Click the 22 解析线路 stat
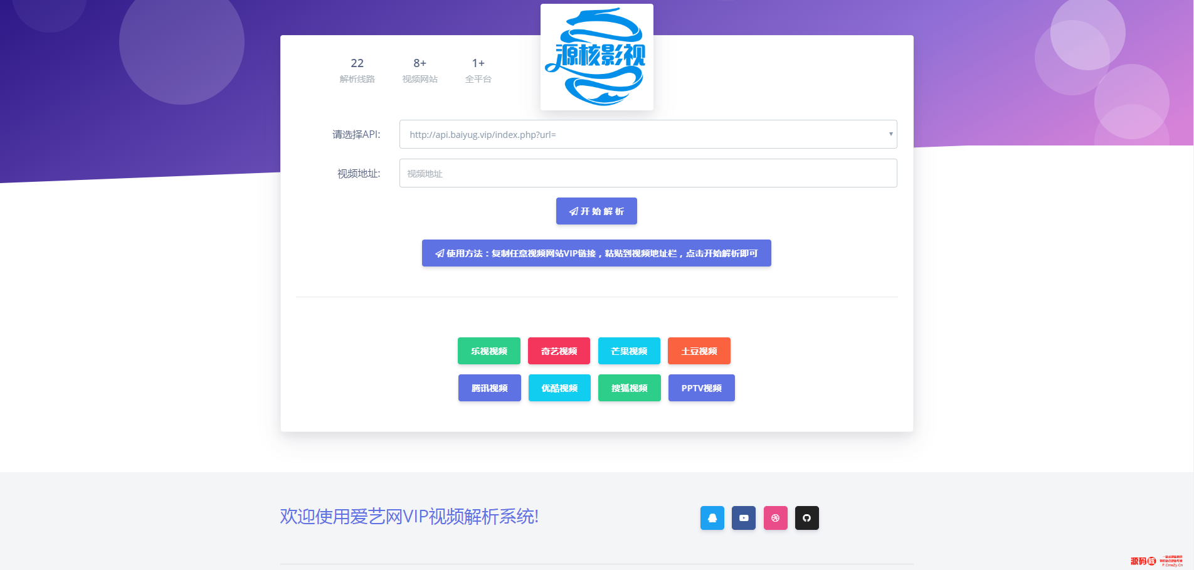Screen dimensions: 1194x570 pos(357,70)
